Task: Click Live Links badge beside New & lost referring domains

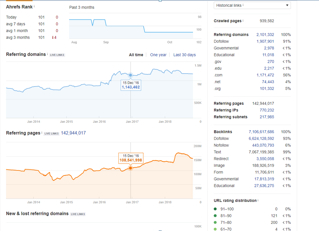Action: click(x=78, y=214)
